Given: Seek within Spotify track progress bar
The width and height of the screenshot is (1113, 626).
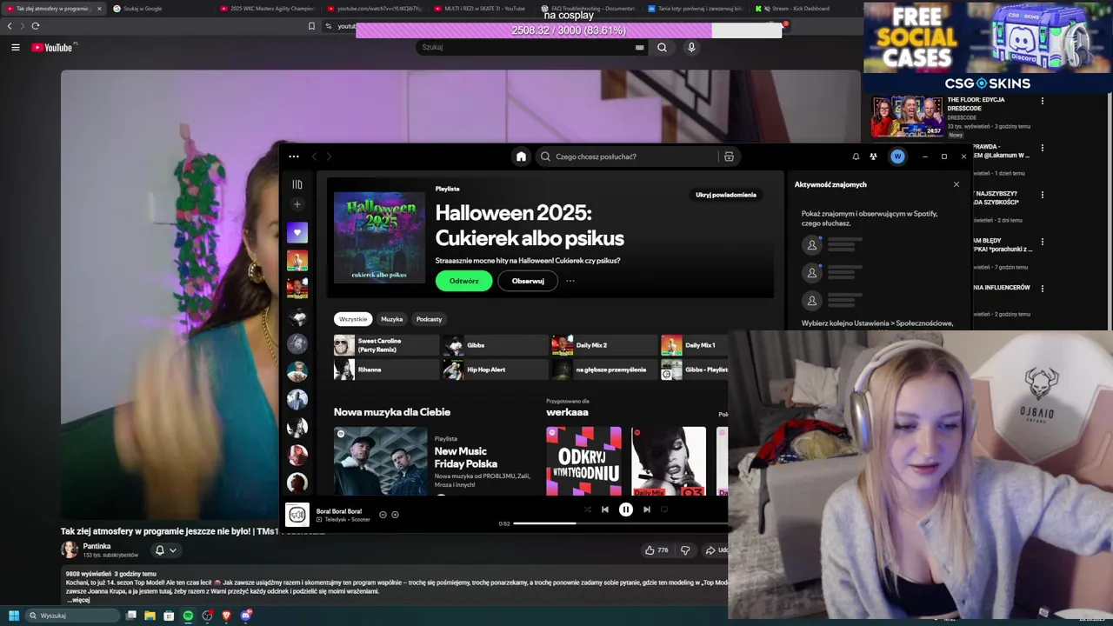Looking at the screenshot, I should point(621,523).
